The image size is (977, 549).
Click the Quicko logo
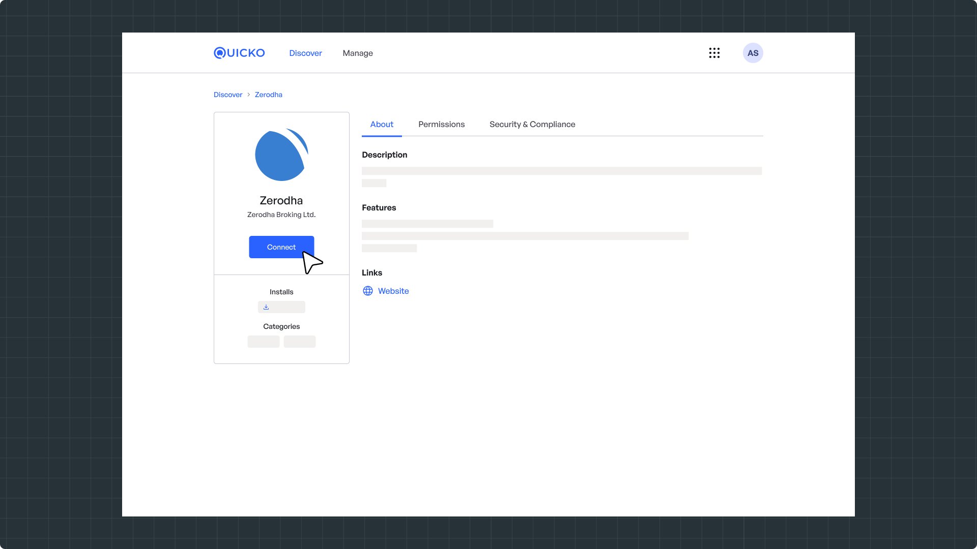click(239, 53)
